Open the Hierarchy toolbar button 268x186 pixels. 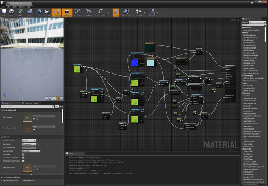point(153,12)
